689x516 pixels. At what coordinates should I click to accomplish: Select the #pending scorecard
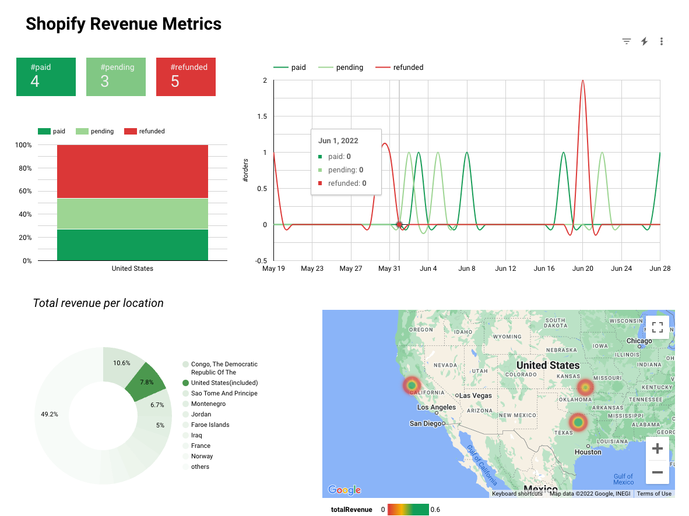[116, 77]
